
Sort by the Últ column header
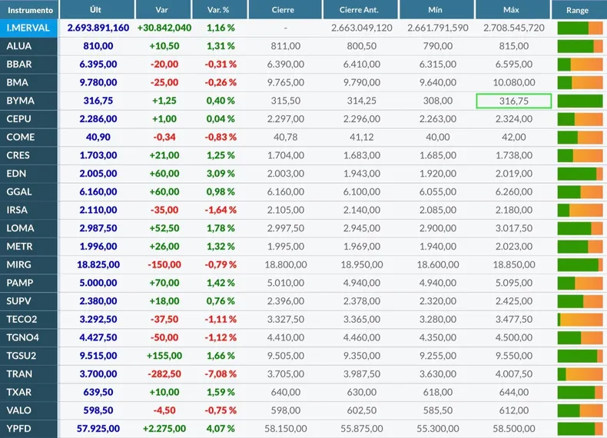pyautogui.click(x=96, y=11)
